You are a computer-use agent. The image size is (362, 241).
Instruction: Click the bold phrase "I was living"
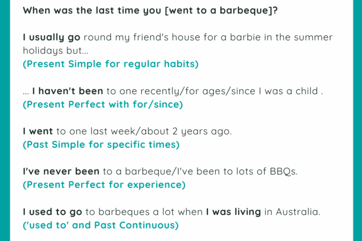(x=234, y=212)
